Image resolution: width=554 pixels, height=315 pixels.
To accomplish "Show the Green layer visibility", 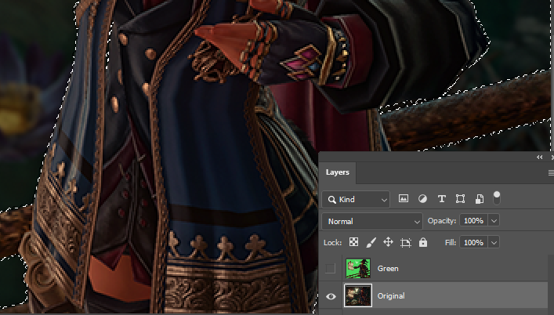I will pos(331,269).
